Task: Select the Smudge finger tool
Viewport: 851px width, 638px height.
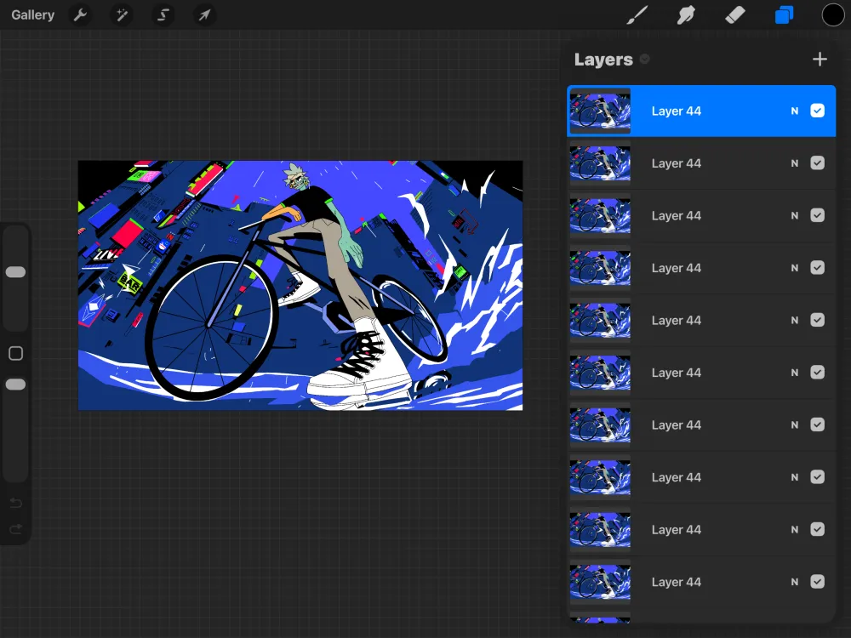Action: [x=686, y=15]
